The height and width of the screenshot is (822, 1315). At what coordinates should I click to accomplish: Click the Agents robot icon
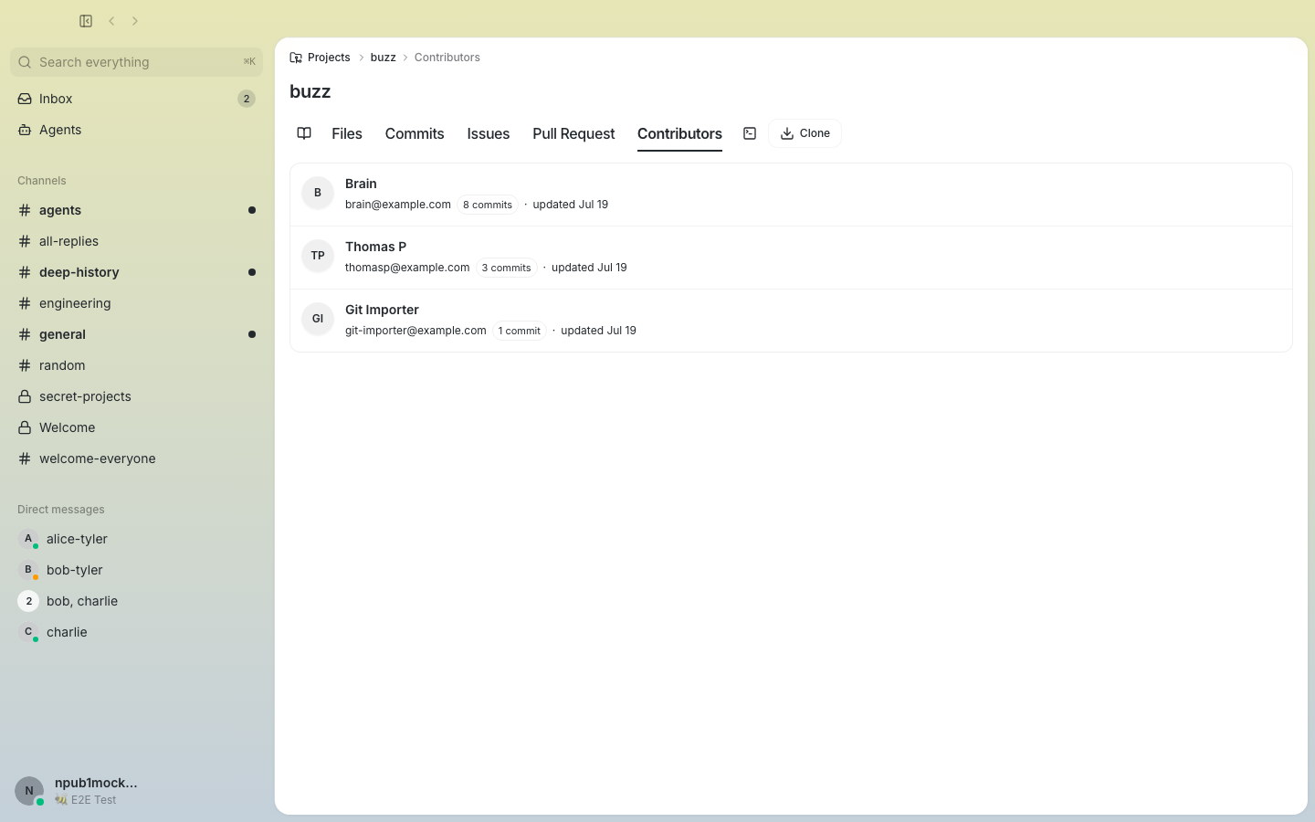point(25,130)
